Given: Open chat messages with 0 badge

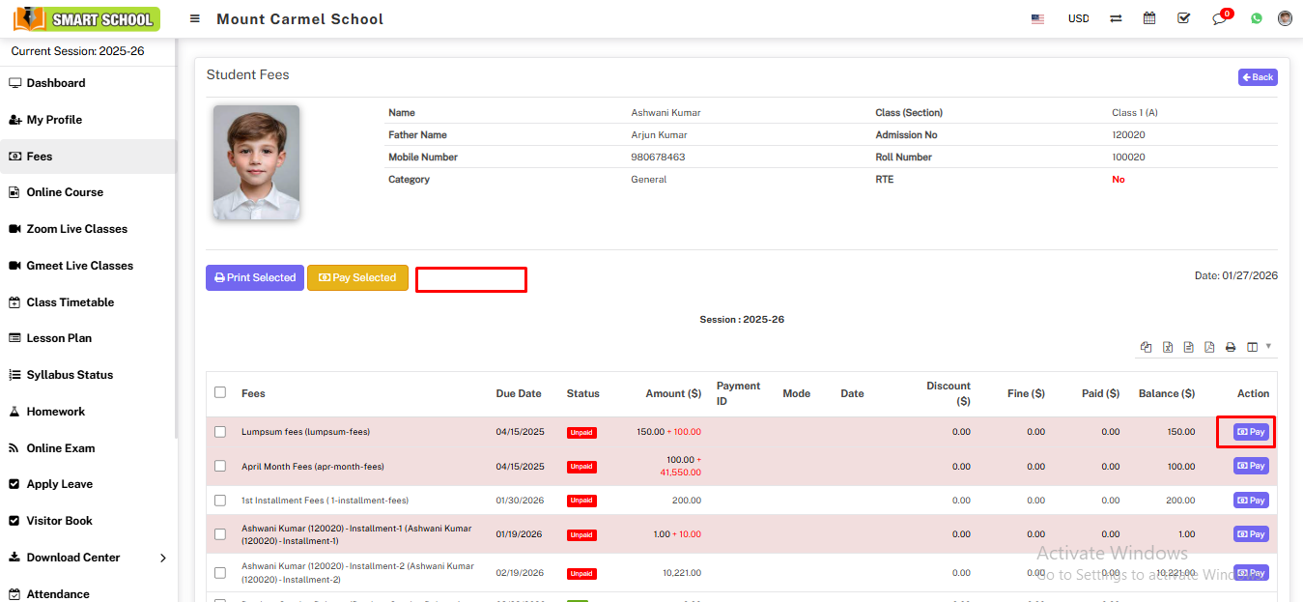Looking at the screenshot, I should tap(1219, 18).
